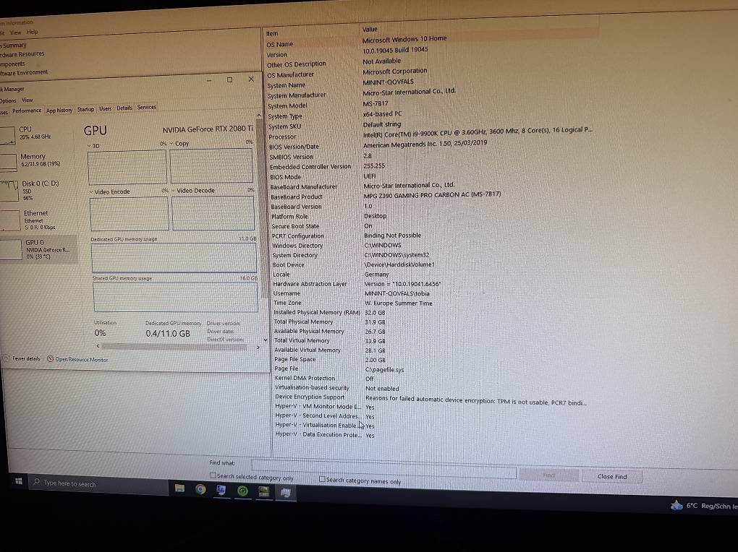Open File Explorer from the taskbar
Screen dimensions: 738x552
coord(179,488)
